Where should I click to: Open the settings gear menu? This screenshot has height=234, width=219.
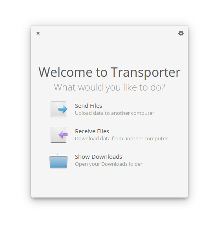click(x=181, y=33)
